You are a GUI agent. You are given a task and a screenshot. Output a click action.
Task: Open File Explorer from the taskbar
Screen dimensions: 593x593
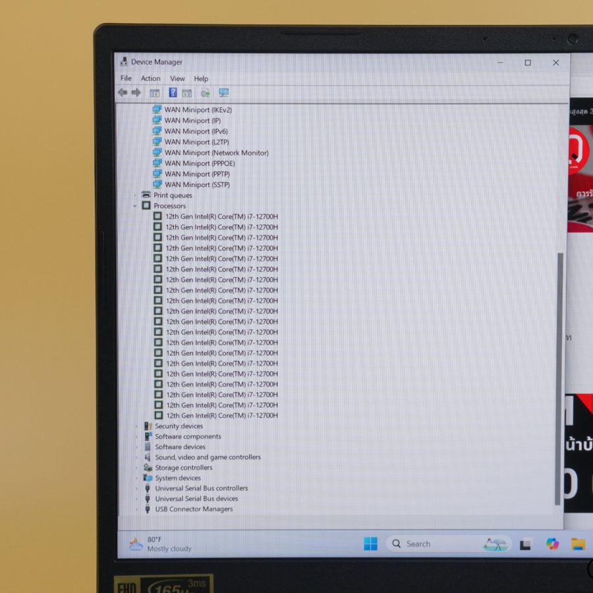click(579, 544)
